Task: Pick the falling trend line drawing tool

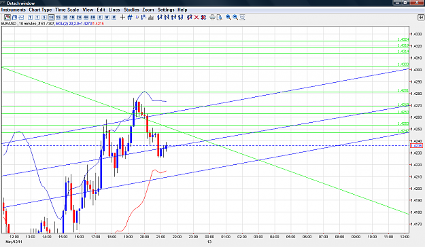Action: [167, 18]
